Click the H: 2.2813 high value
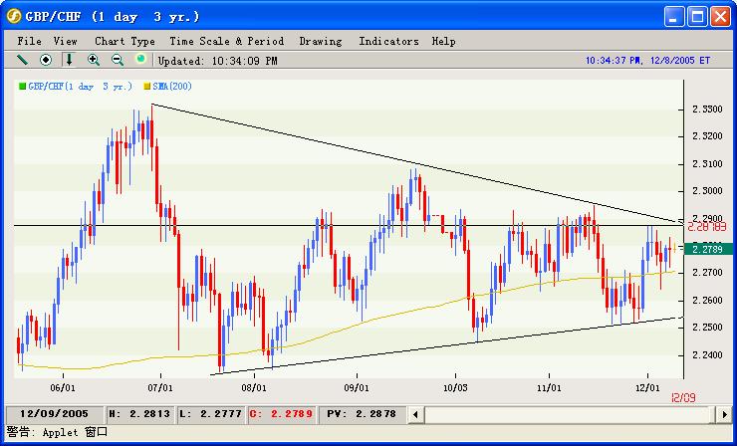737x446 pixels. [140, 414]
